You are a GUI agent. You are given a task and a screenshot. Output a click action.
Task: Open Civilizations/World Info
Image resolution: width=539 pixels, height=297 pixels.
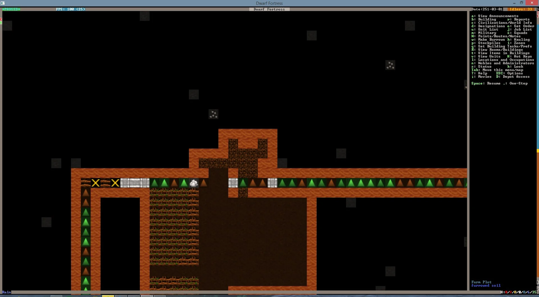pos(502,23)
